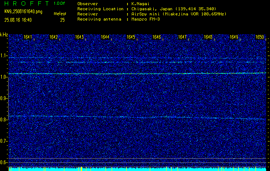The image size is (270, 171).
Task: Click the drifting signal trace near 0.8 kHz
Action: 137,117
